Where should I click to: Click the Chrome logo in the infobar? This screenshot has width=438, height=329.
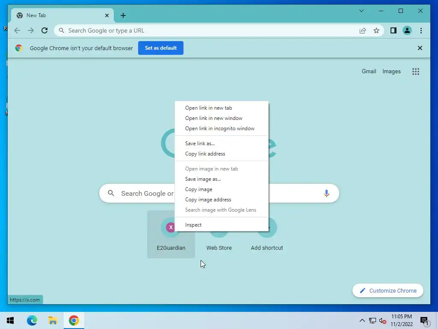[x=19, y=48]
